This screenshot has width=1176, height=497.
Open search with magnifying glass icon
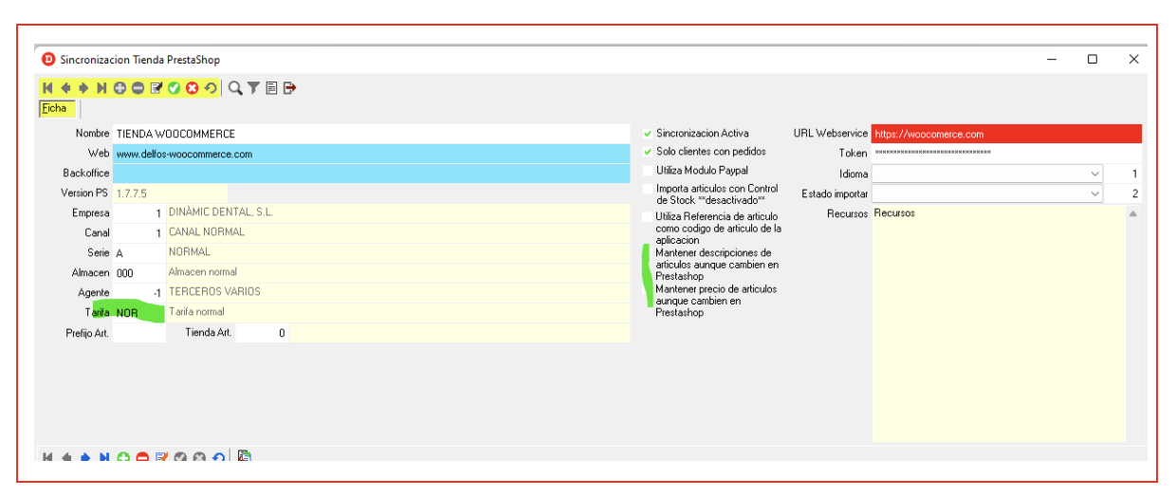235,88
